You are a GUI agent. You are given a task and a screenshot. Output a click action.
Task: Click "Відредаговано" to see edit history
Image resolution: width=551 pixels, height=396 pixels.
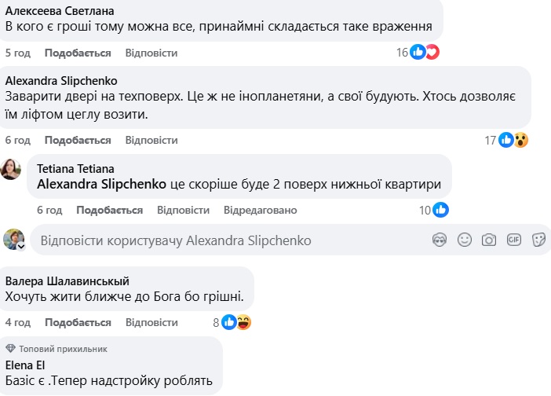coord(260,210)
